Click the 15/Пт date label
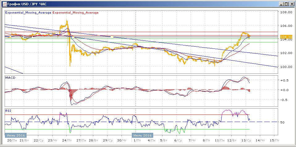296x147 pixels. [x=274, y=141]
